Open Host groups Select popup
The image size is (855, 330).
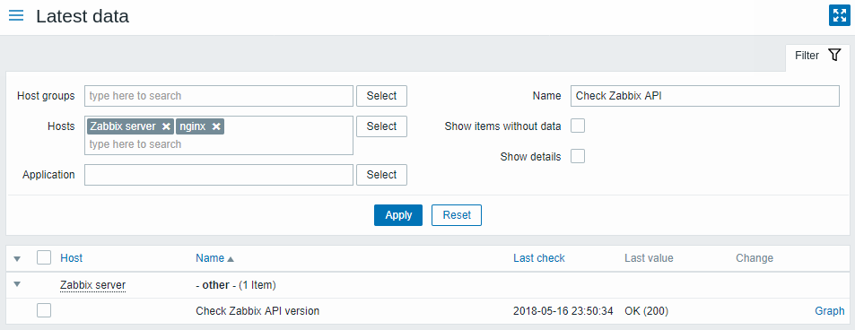(x=381, y=95)
